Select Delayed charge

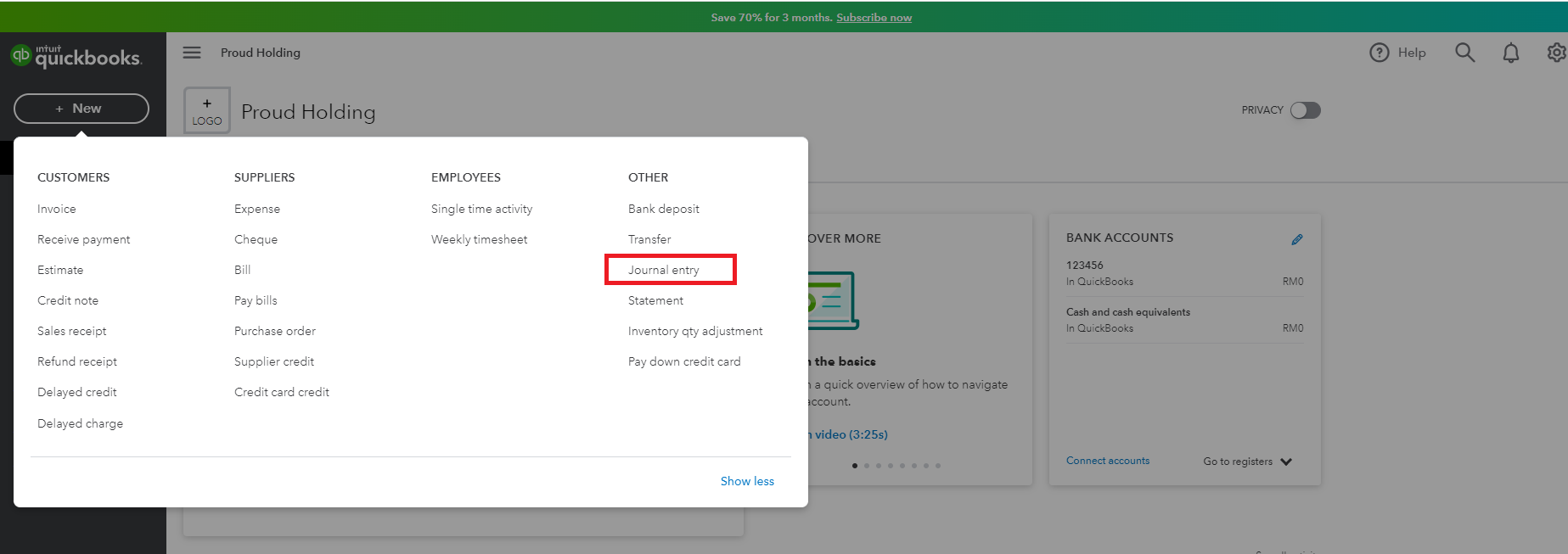(x=81, y=423)
